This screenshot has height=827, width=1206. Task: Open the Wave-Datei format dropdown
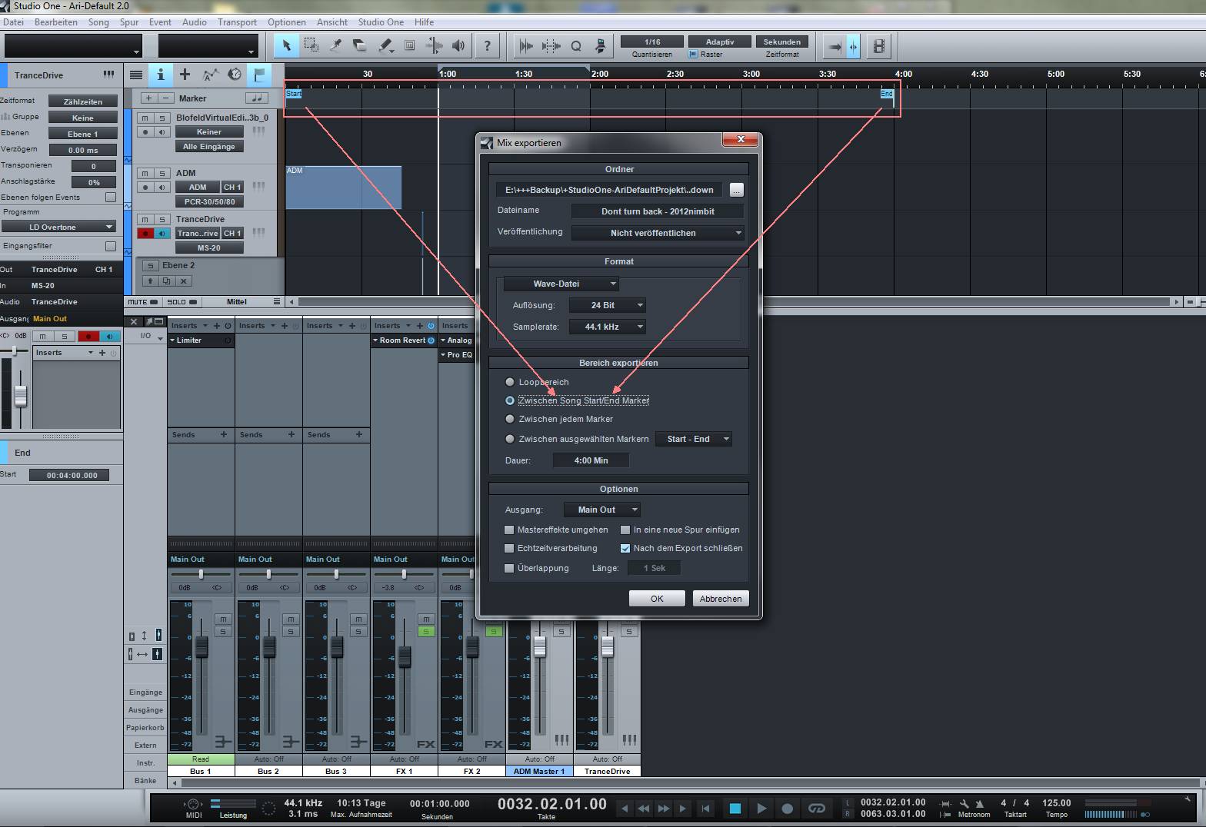[x=561, y=284]
